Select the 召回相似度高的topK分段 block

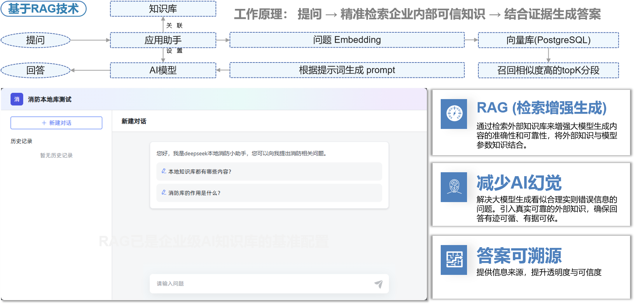(548, 70)
